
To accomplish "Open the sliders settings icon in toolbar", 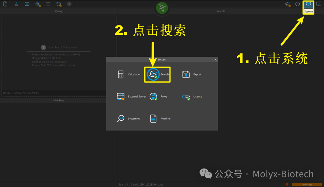I will point(48,4).
